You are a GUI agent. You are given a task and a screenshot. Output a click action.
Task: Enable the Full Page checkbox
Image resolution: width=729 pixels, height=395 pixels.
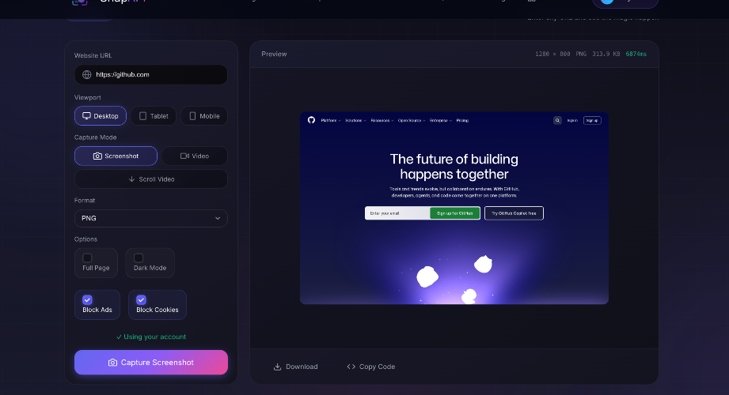click(87, 258)
